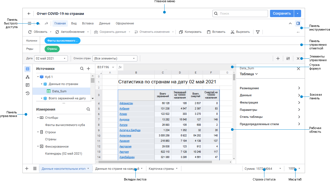Click the Сохранить button
This screenshot has width=330, height=181.
point(282,13)
